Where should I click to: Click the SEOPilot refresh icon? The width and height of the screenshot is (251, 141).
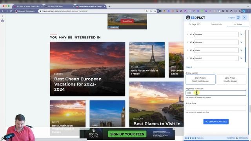(x=238, y=18)
